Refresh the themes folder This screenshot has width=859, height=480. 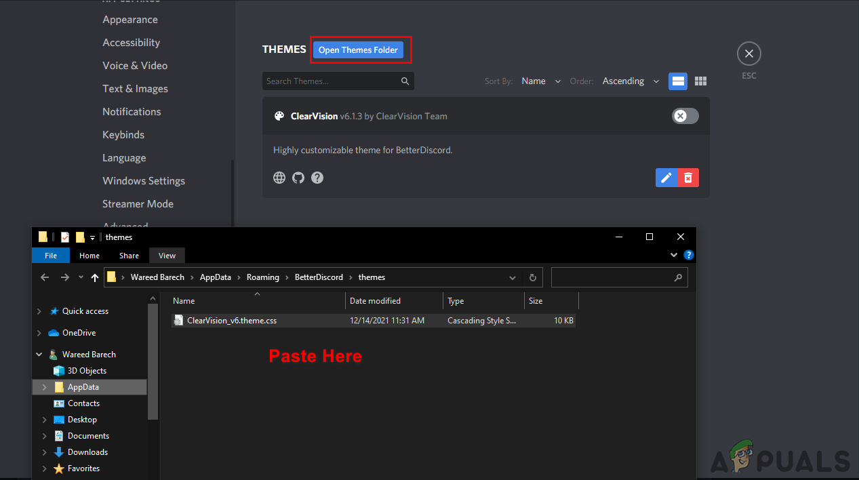[x=532, y=277]
